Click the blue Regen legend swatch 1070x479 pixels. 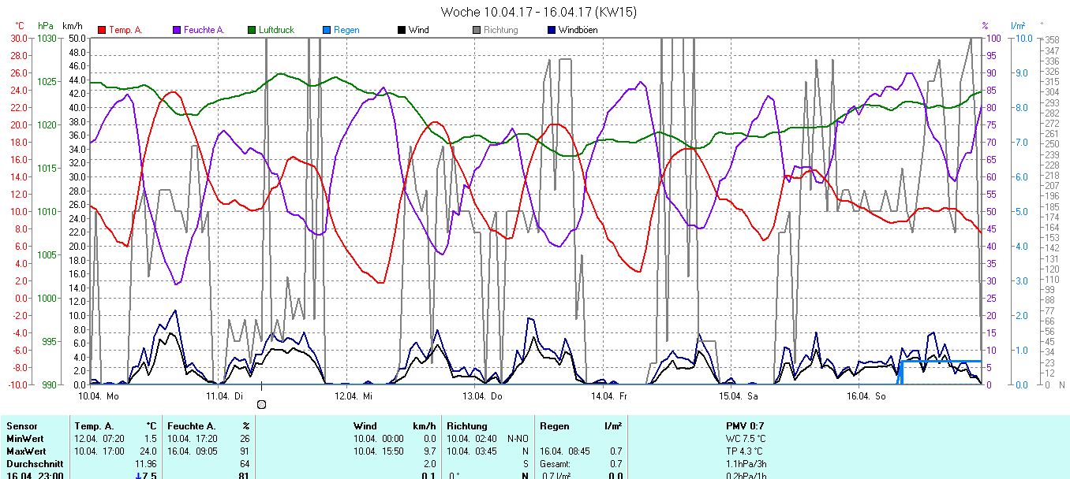(327, 30)
